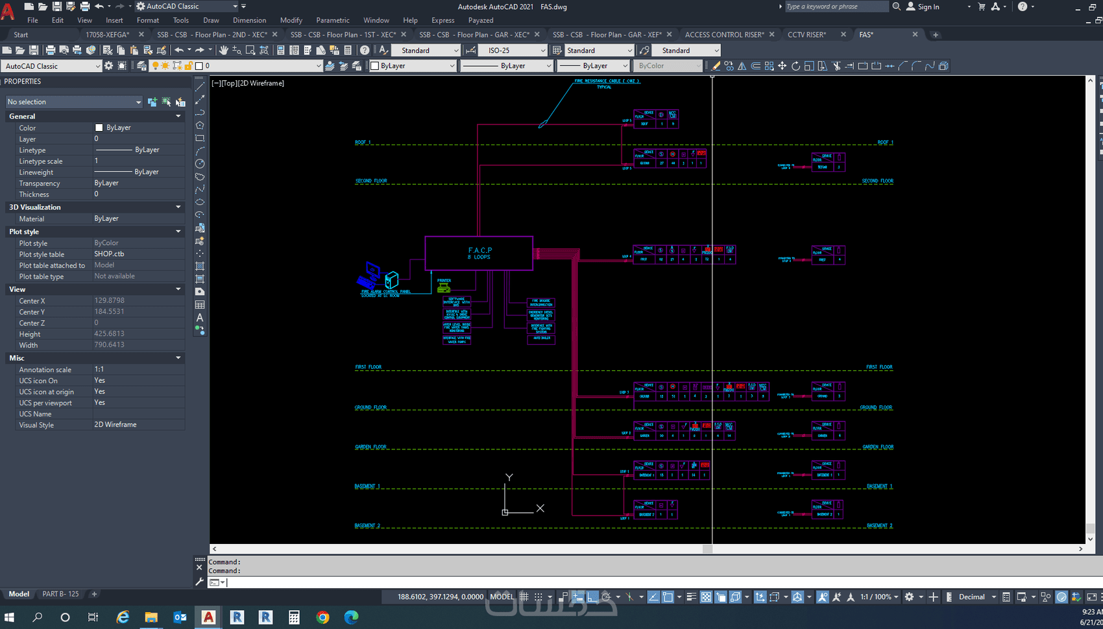
Task: Click the Erase tool icon
Action: tap(716, 65)
